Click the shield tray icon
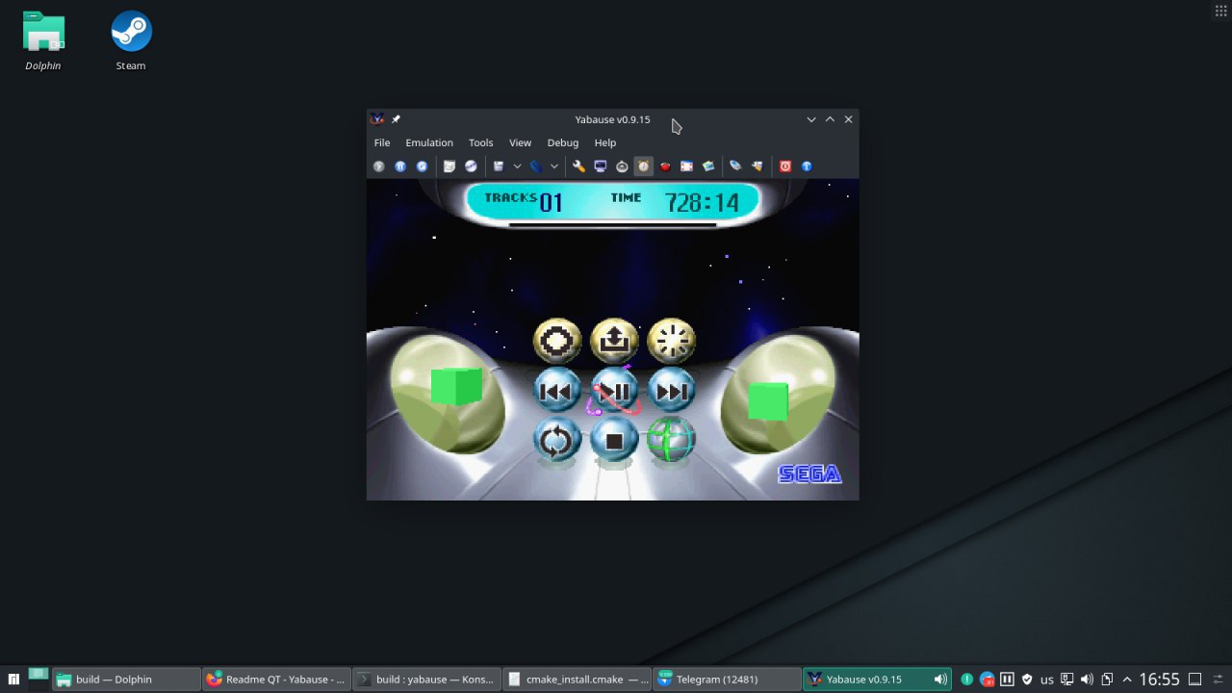 coord(1027,680)
